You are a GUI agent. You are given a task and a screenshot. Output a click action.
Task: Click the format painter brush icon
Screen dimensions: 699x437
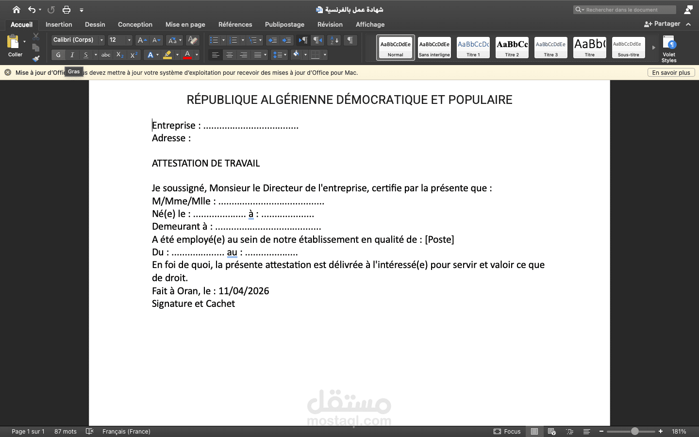point(36,59)
